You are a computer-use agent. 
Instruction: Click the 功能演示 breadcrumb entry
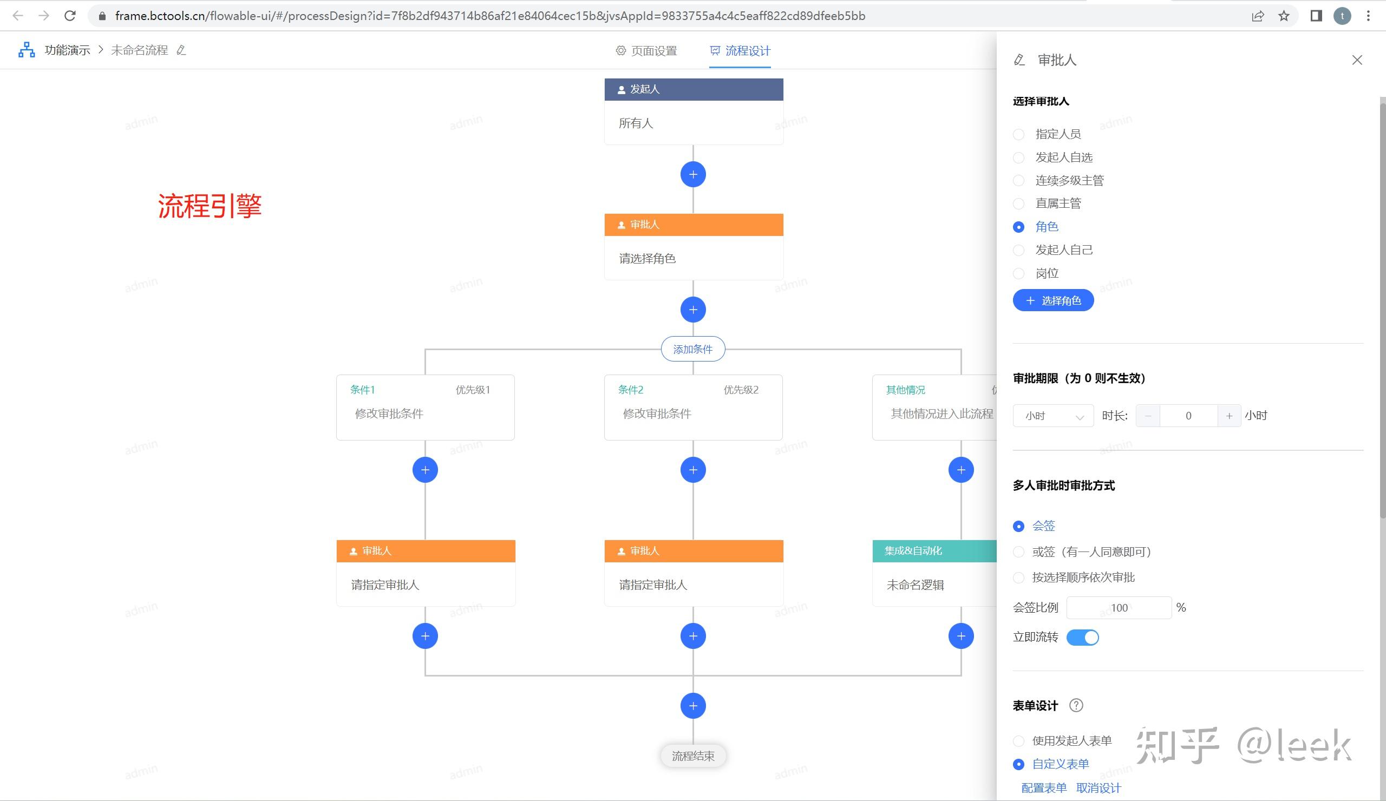67,49
